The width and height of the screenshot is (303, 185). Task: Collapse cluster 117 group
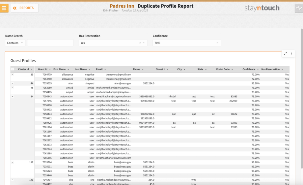pyautogui.click(x=13, y=162)
